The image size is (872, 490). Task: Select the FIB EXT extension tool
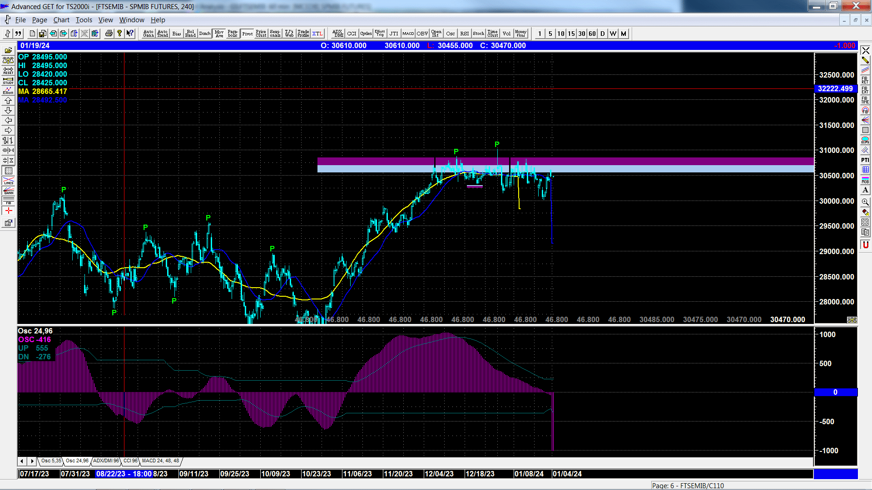click(x=865, y=90)
